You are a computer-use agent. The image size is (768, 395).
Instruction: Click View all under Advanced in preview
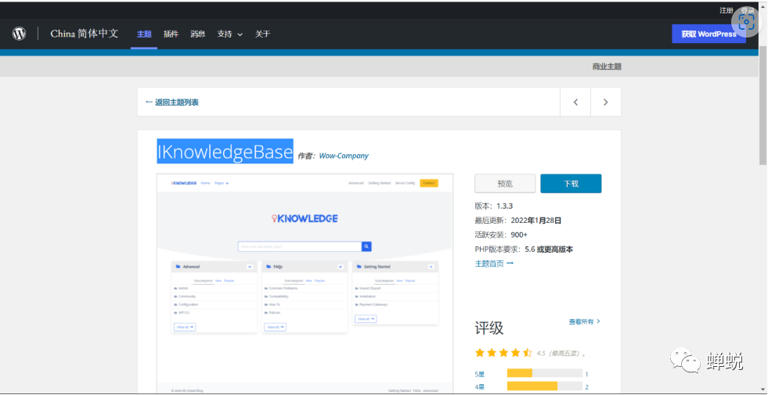[x=185, y=326]
